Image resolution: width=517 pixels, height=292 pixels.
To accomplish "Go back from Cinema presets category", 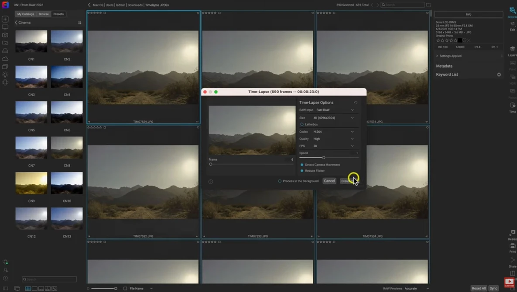I will click(16, 23).
